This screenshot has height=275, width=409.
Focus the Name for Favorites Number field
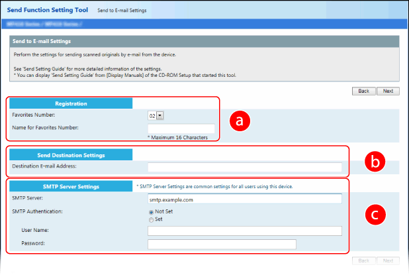point(181,127)
